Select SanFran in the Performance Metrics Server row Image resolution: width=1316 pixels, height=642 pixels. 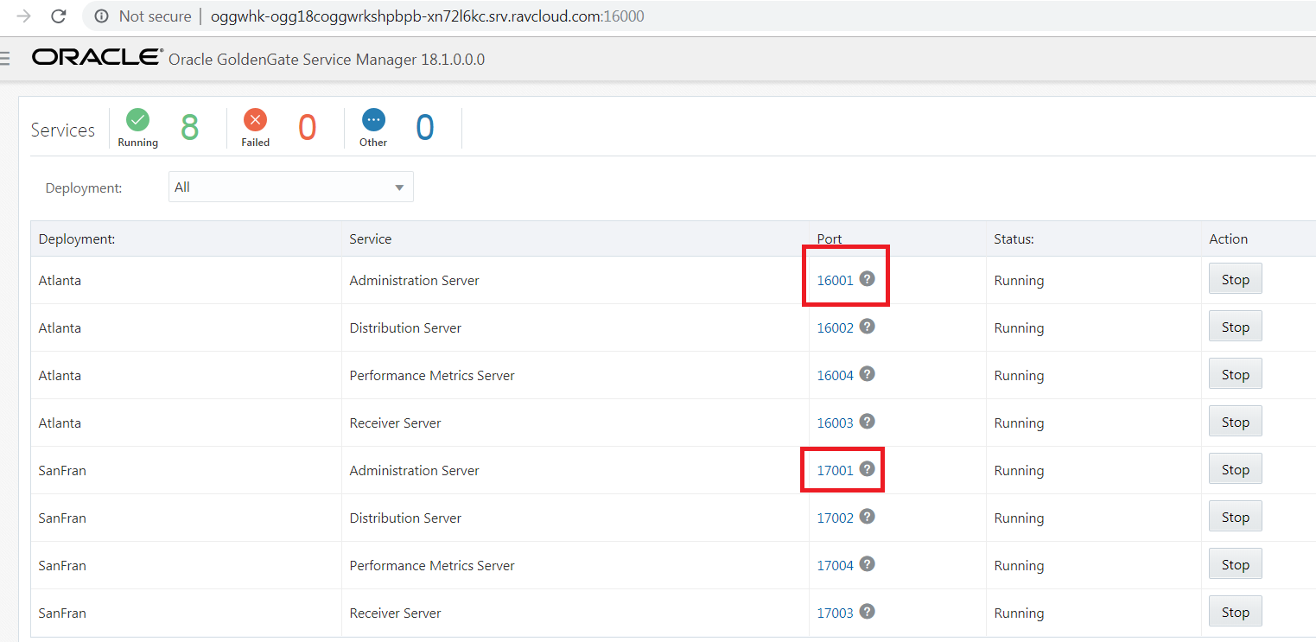62,566
